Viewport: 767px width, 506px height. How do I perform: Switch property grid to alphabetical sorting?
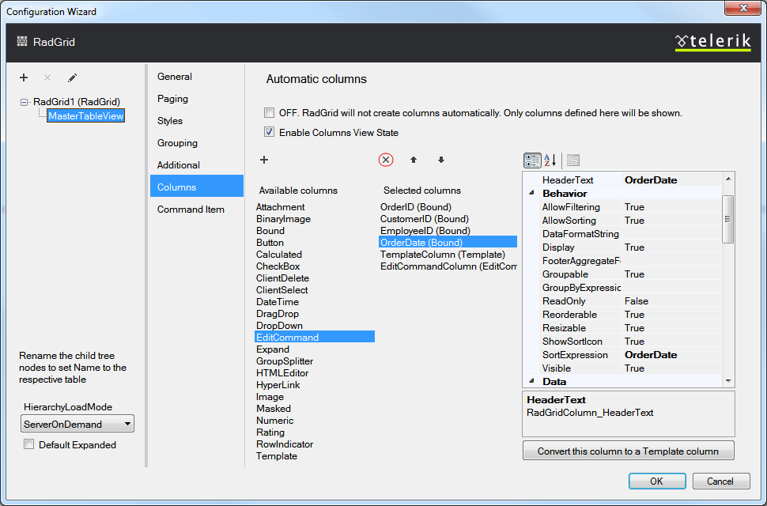click(550, 160)
